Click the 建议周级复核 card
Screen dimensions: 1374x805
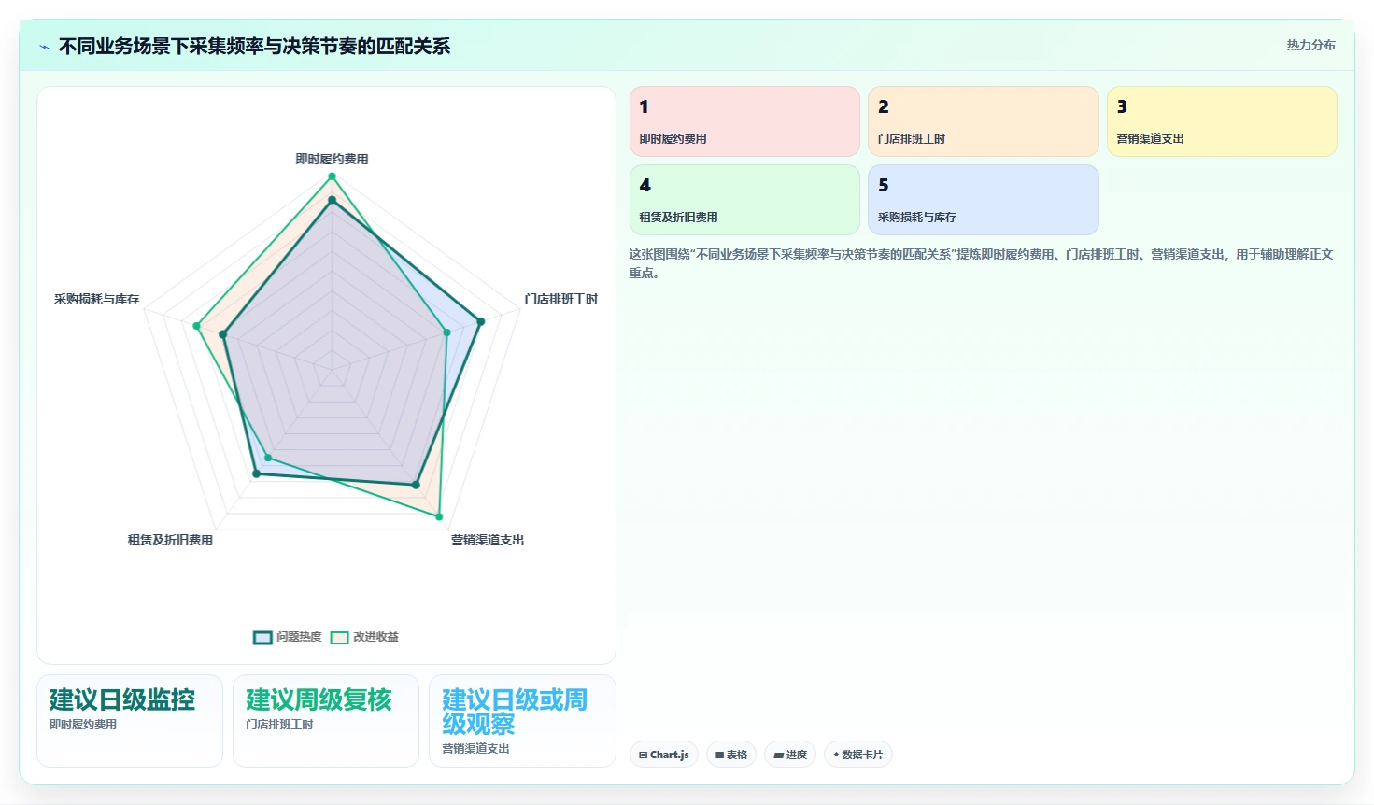coord(326,721)
